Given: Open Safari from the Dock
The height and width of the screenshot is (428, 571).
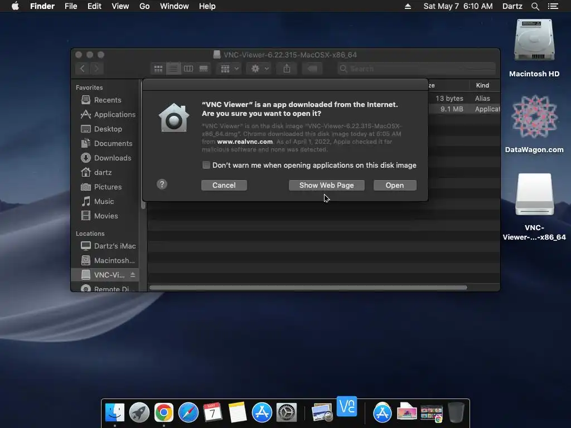Looking at the screenshot, I should (x=188, y=412).
